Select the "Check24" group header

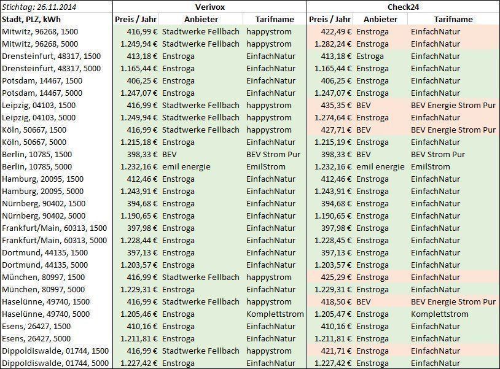click(404, 7)
